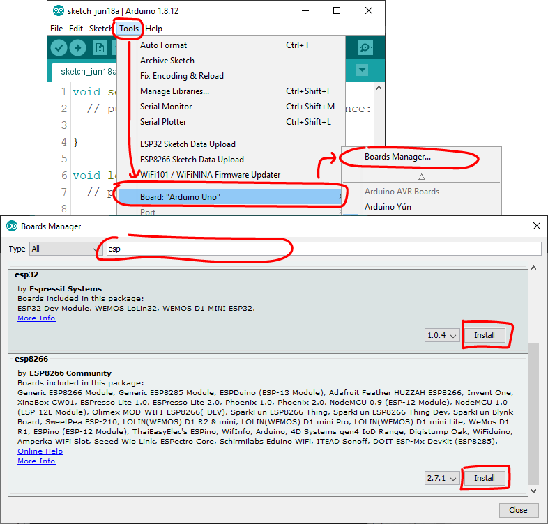The image size is (548, 526).
Task: Close the Boards Manager window X
Action: tap(537, 226)
